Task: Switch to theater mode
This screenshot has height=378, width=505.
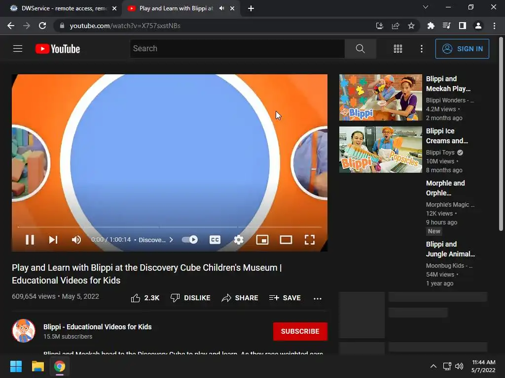Action: 286,240
